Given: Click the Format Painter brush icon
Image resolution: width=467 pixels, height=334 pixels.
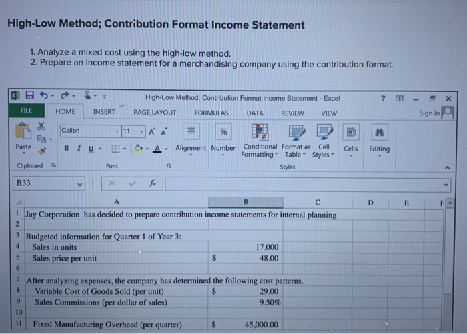Looking at the screenshot, I should coord(41,151).
